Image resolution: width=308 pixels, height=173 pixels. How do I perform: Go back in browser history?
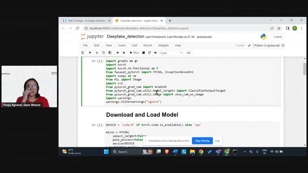pyautogui.click(x=63, y=28)
